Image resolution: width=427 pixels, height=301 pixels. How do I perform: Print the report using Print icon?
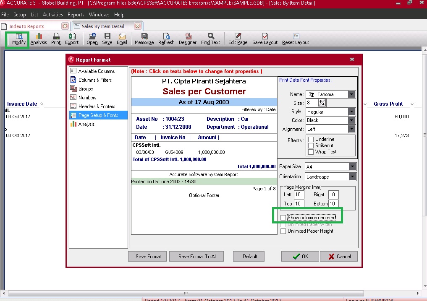[x=56, y=39]
